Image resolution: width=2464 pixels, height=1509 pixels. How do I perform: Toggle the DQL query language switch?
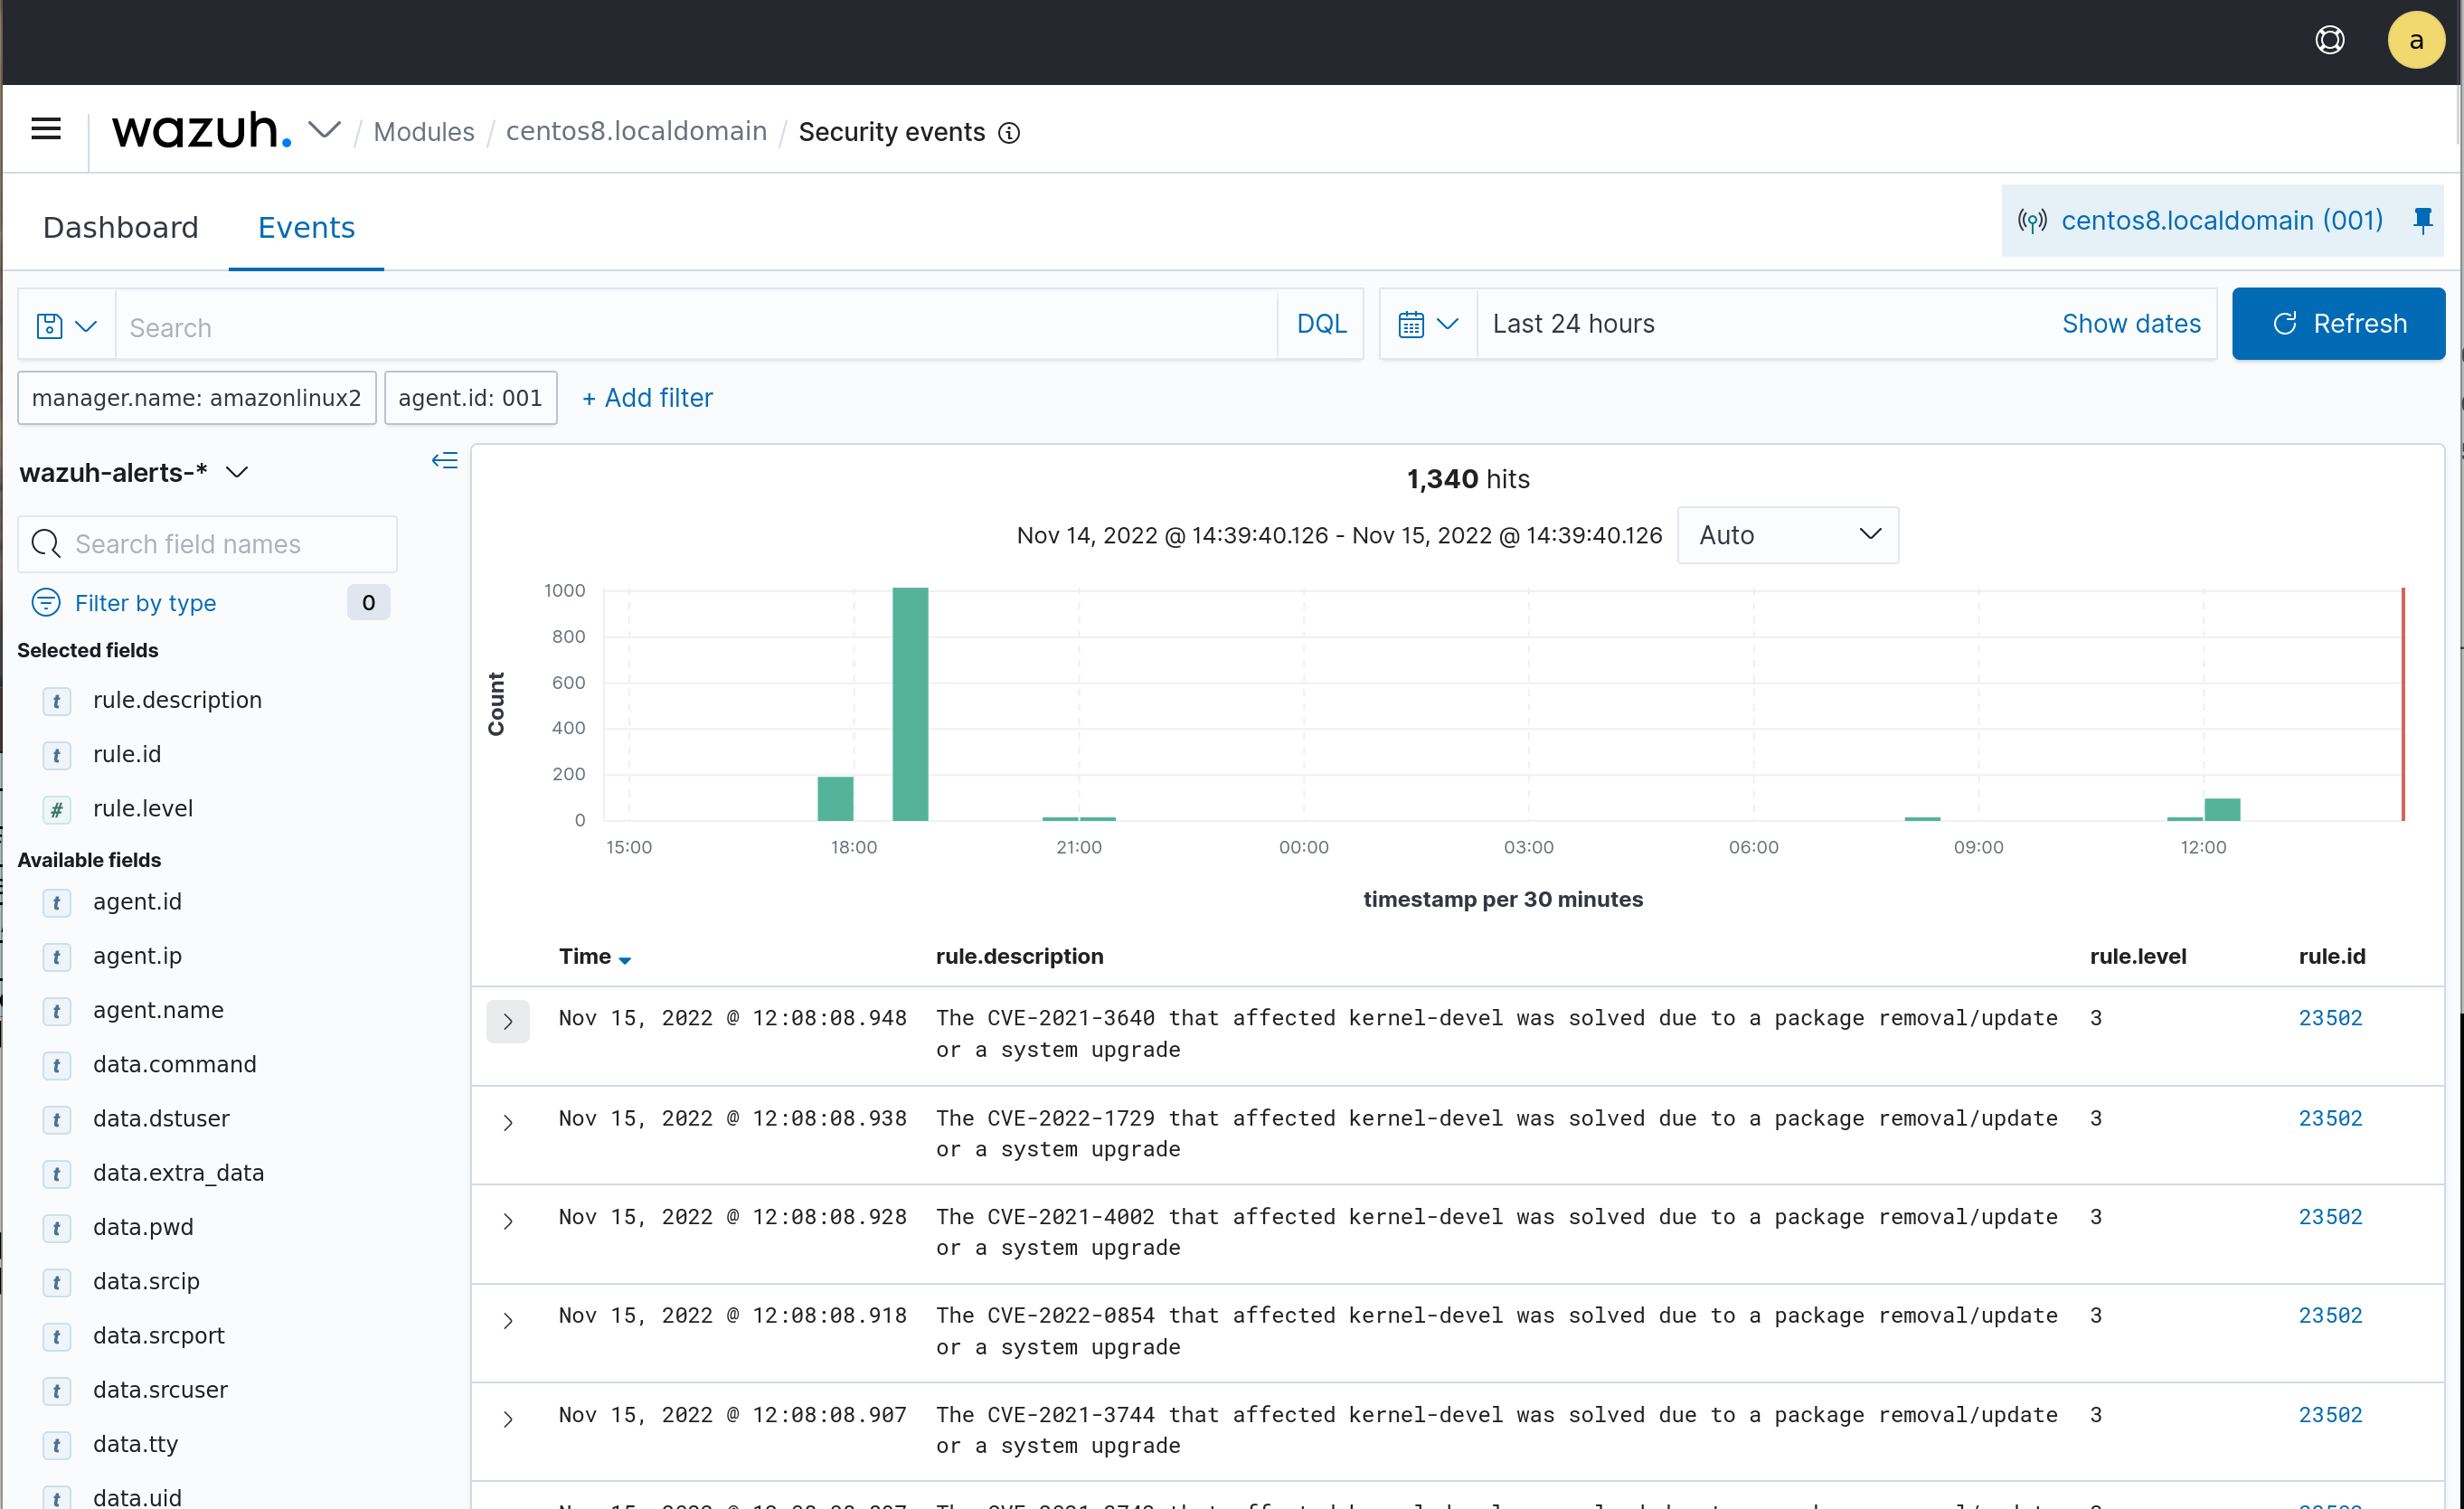pos(1321,324)
